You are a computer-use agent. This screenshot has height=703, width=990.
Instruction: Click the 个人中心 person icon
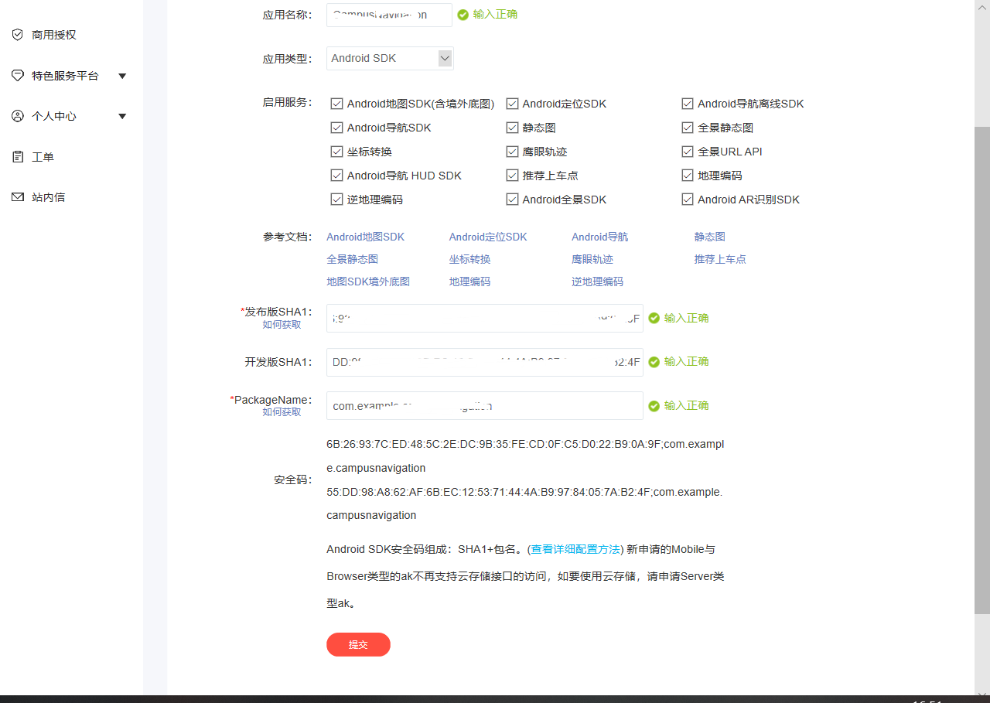pos(17,115)
